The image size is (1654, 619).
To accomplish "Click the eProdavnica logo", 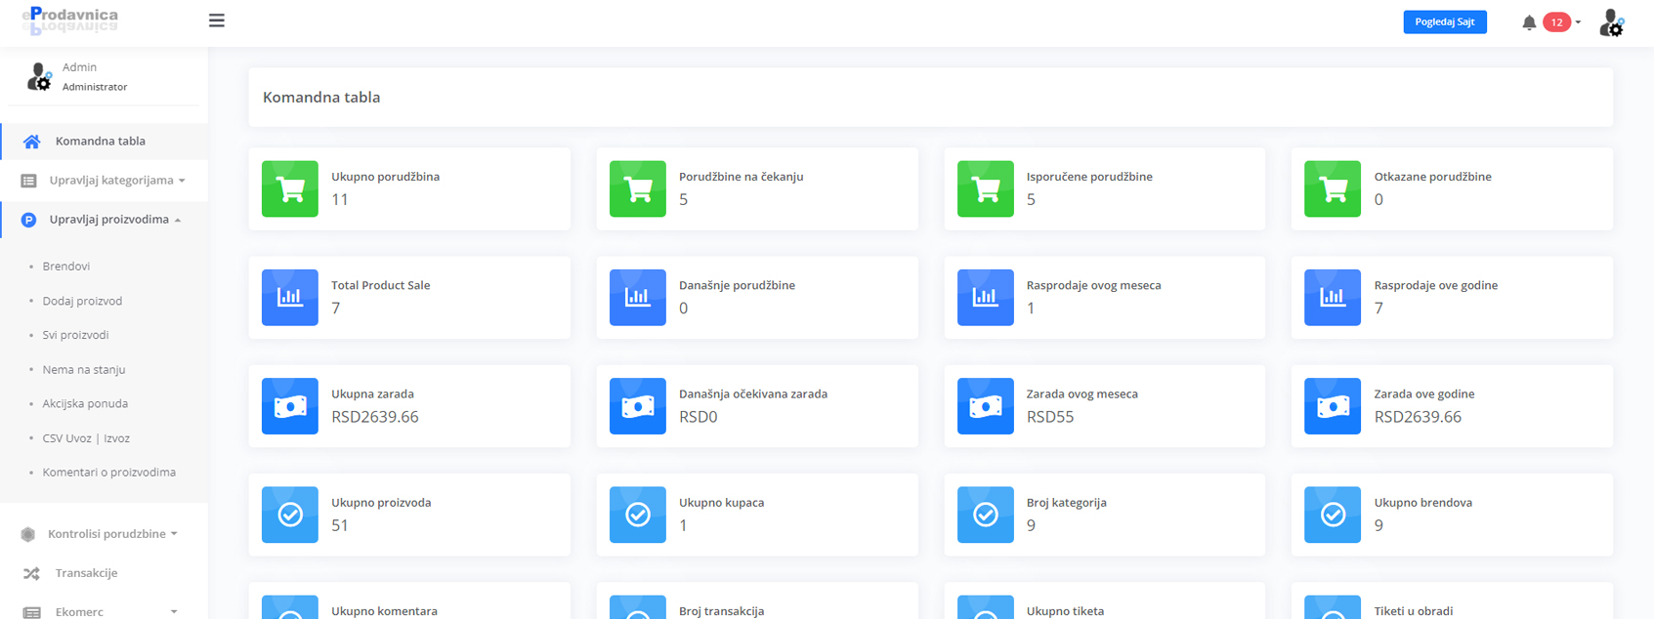I will point(70,20).
